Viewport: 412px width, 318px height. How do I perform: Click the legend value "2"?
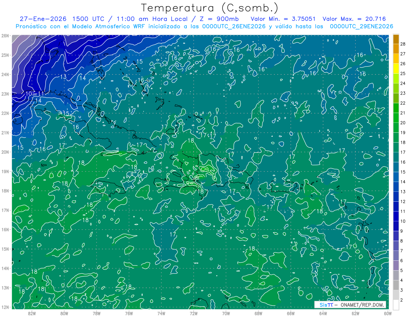[x=401, y=300]
